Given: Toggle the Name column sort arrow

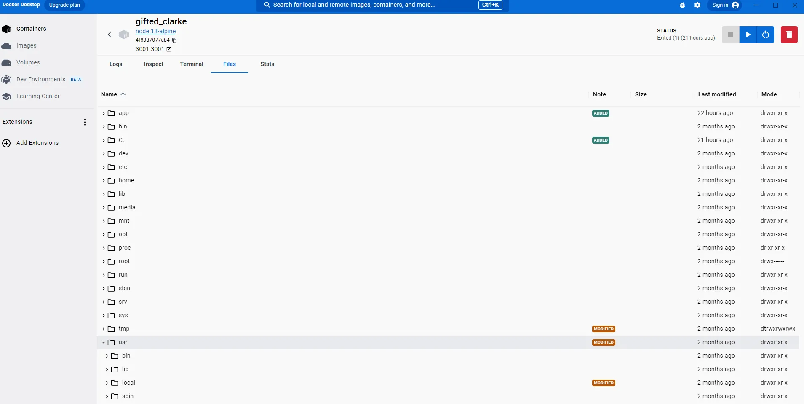Looking at the screenshot, I should point(123,95).
